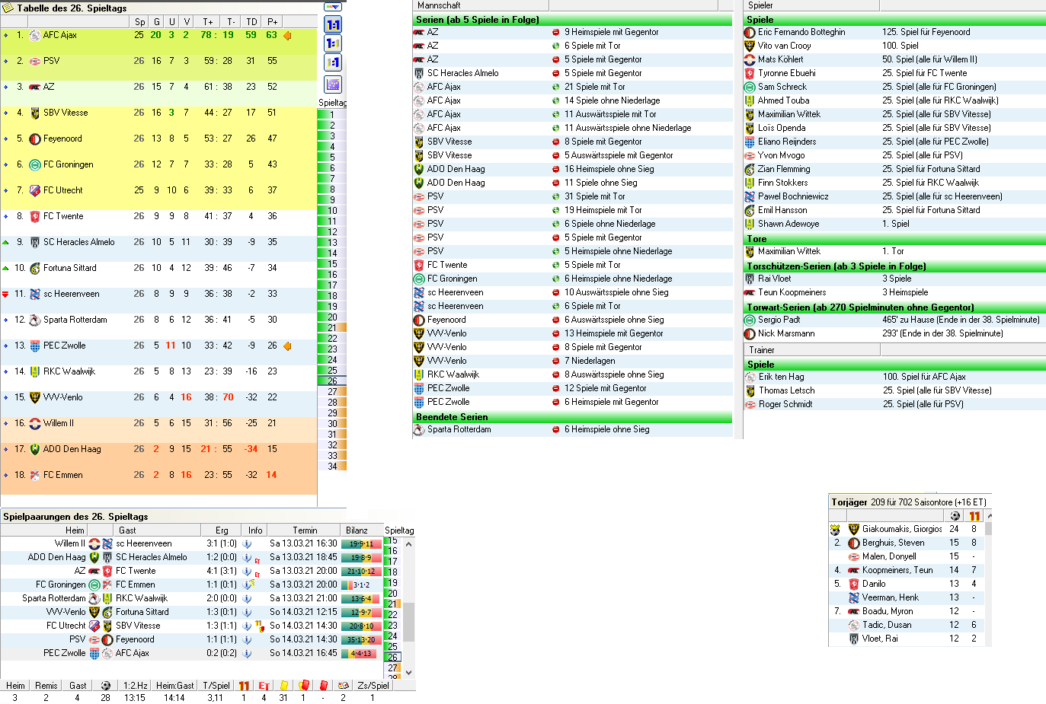Image resolution: width=1046 pixels, height=704 pixels.
Task: Click the yellow card icon in the stats header
Action: coord(283,686)
